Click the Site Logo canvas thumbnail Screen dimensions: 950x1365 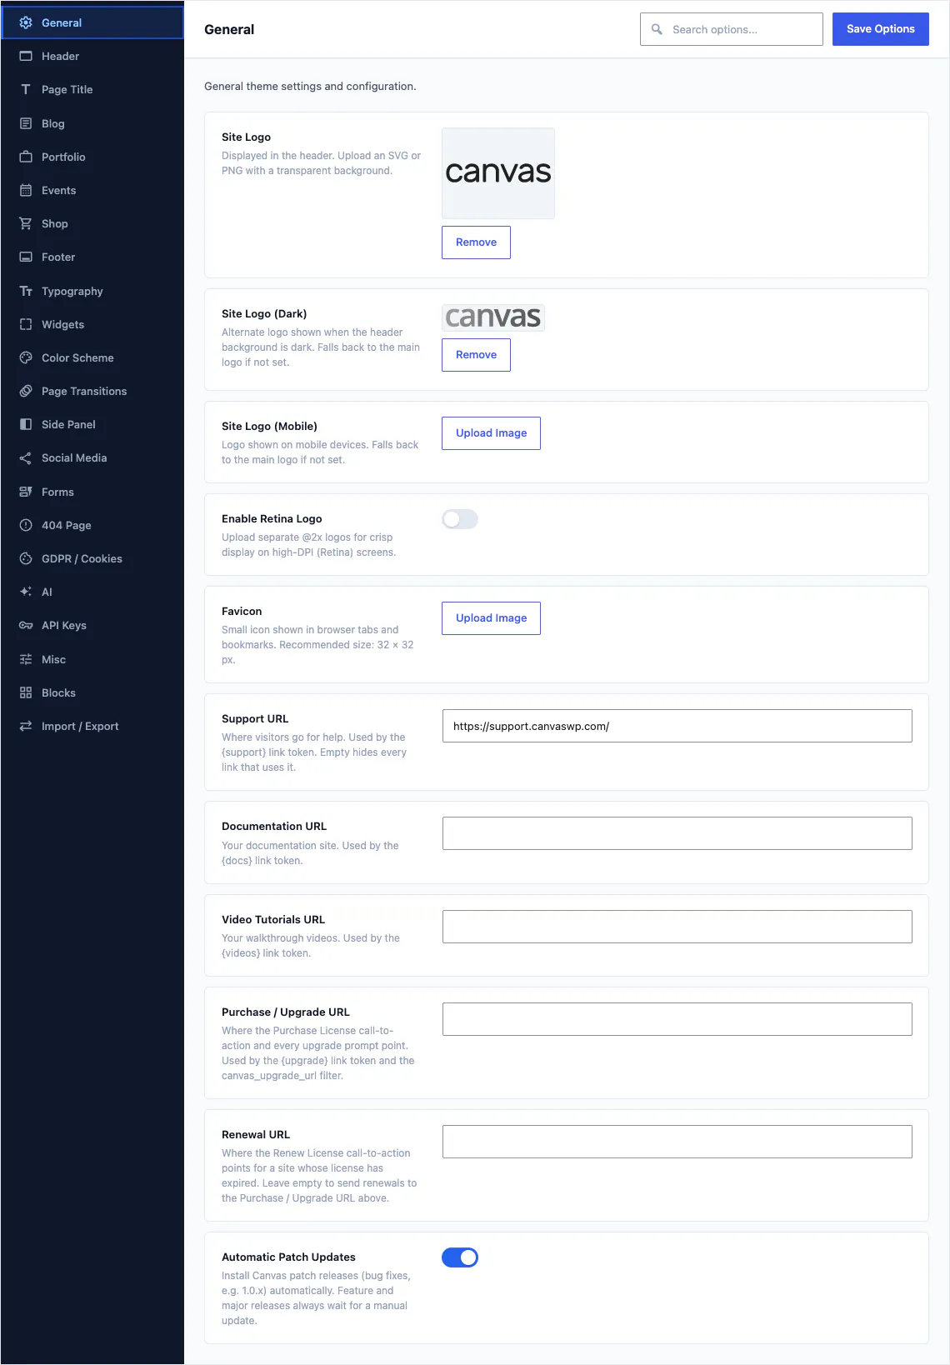click(x=498, y=173)
